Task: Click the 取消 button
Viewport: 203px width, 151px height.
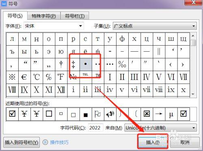Action: coord(185,142)
